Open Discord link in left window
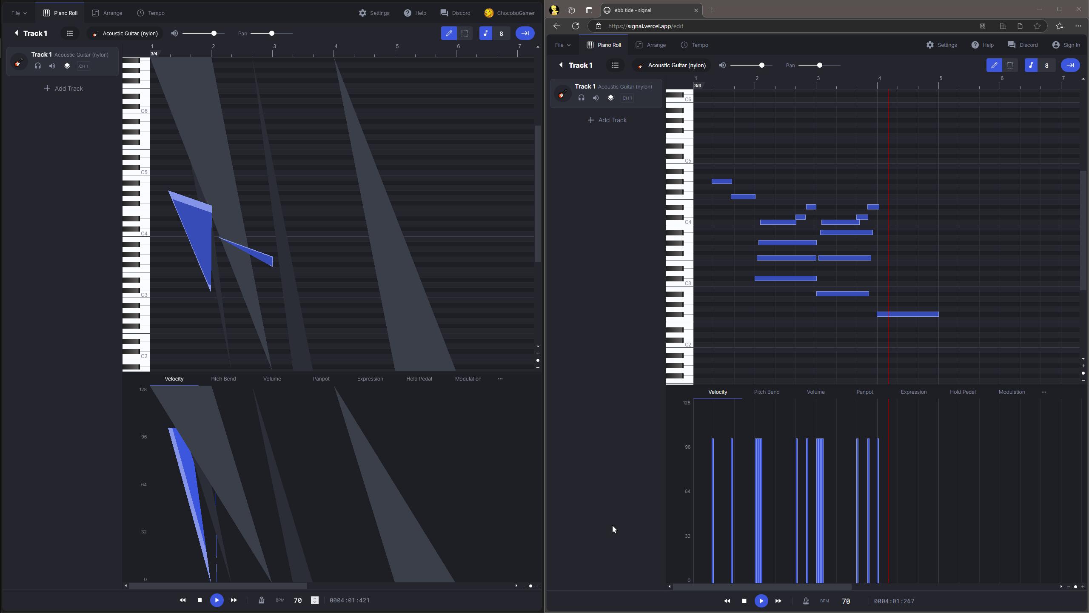The height and width of the screenshot is (613, 1089). pyautogui.click(x=455, y=13)
